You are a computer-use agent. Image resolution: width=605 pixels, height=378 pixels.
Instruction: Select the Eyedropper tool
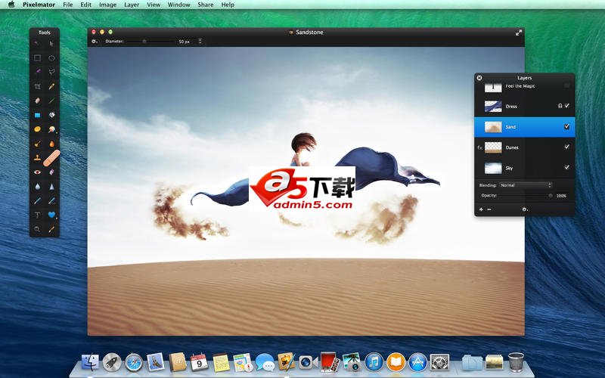[51, 229]
